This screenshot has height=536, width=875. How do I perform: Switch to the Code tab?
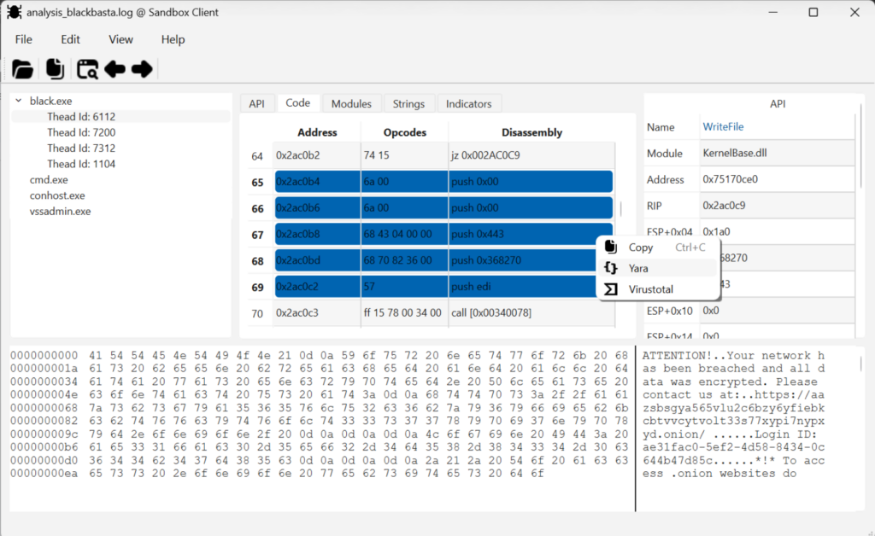coord(298,103)
